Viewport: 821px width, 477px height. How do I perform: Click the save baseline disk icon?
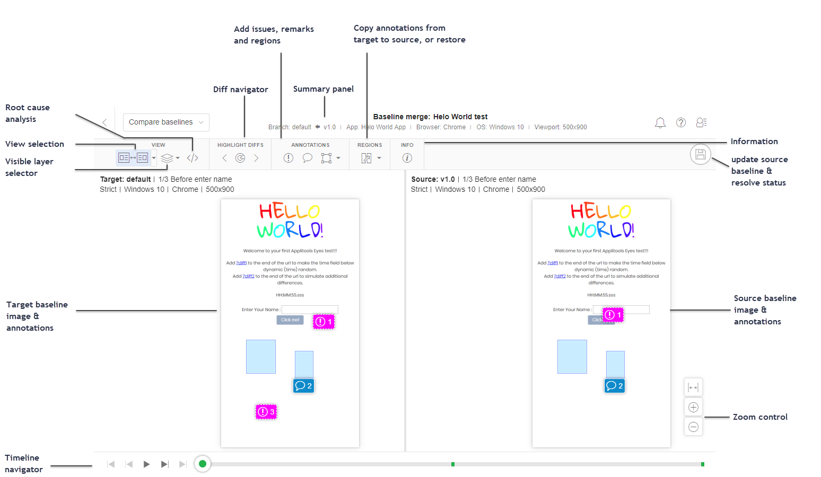click(700, 154)
